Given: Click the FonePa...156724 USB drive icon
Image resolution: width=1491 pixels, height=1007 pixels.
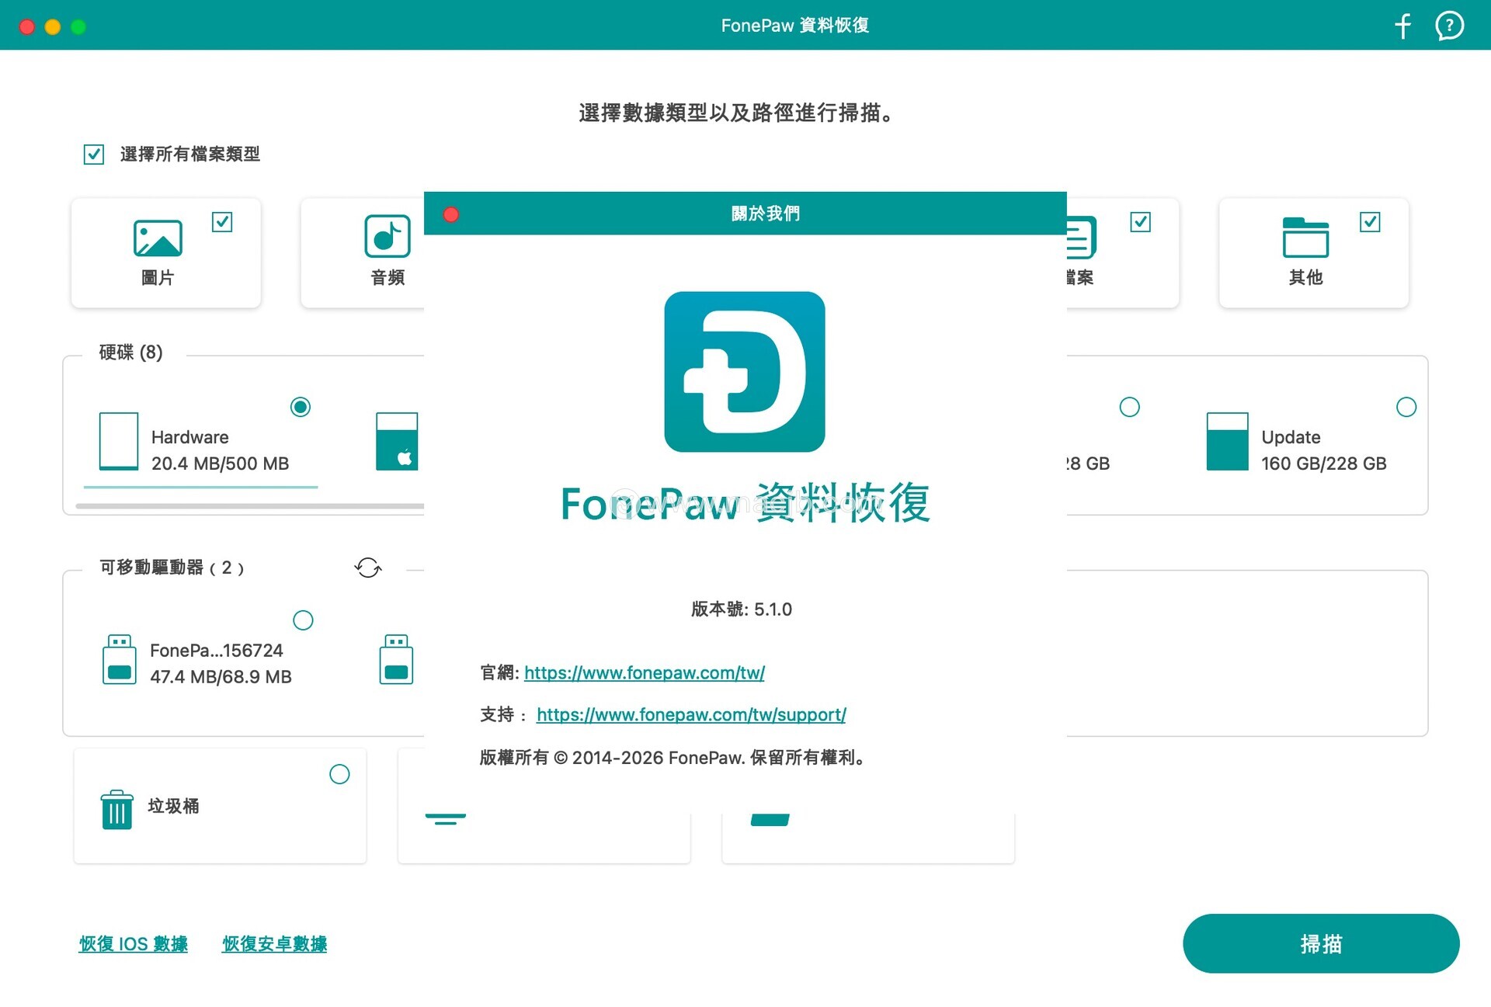Looking at the screenshot, I should point(119,659).
